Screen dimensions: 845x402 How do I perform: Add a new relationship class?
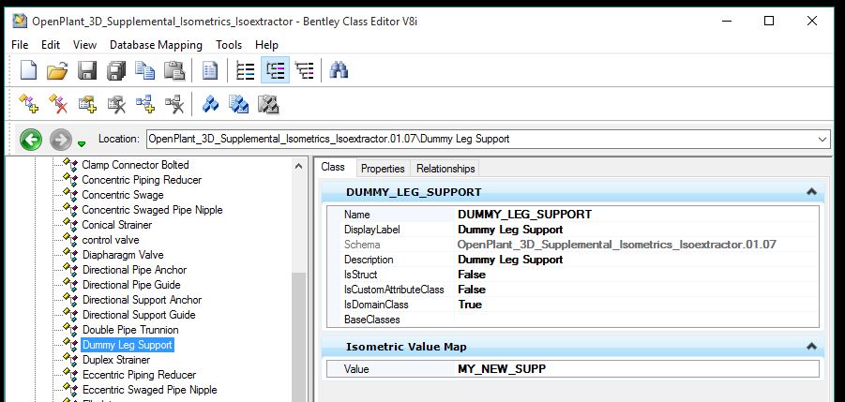[x=145, y=103]
